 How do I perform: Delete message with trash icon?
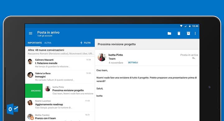pyautogui.click(x=179, y=33)
